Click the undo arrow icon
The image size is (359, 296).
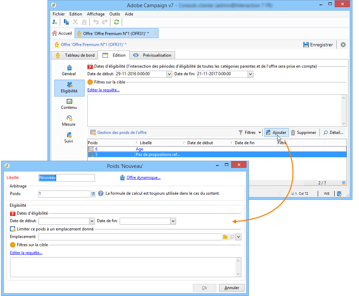click(x=96, y=22)
